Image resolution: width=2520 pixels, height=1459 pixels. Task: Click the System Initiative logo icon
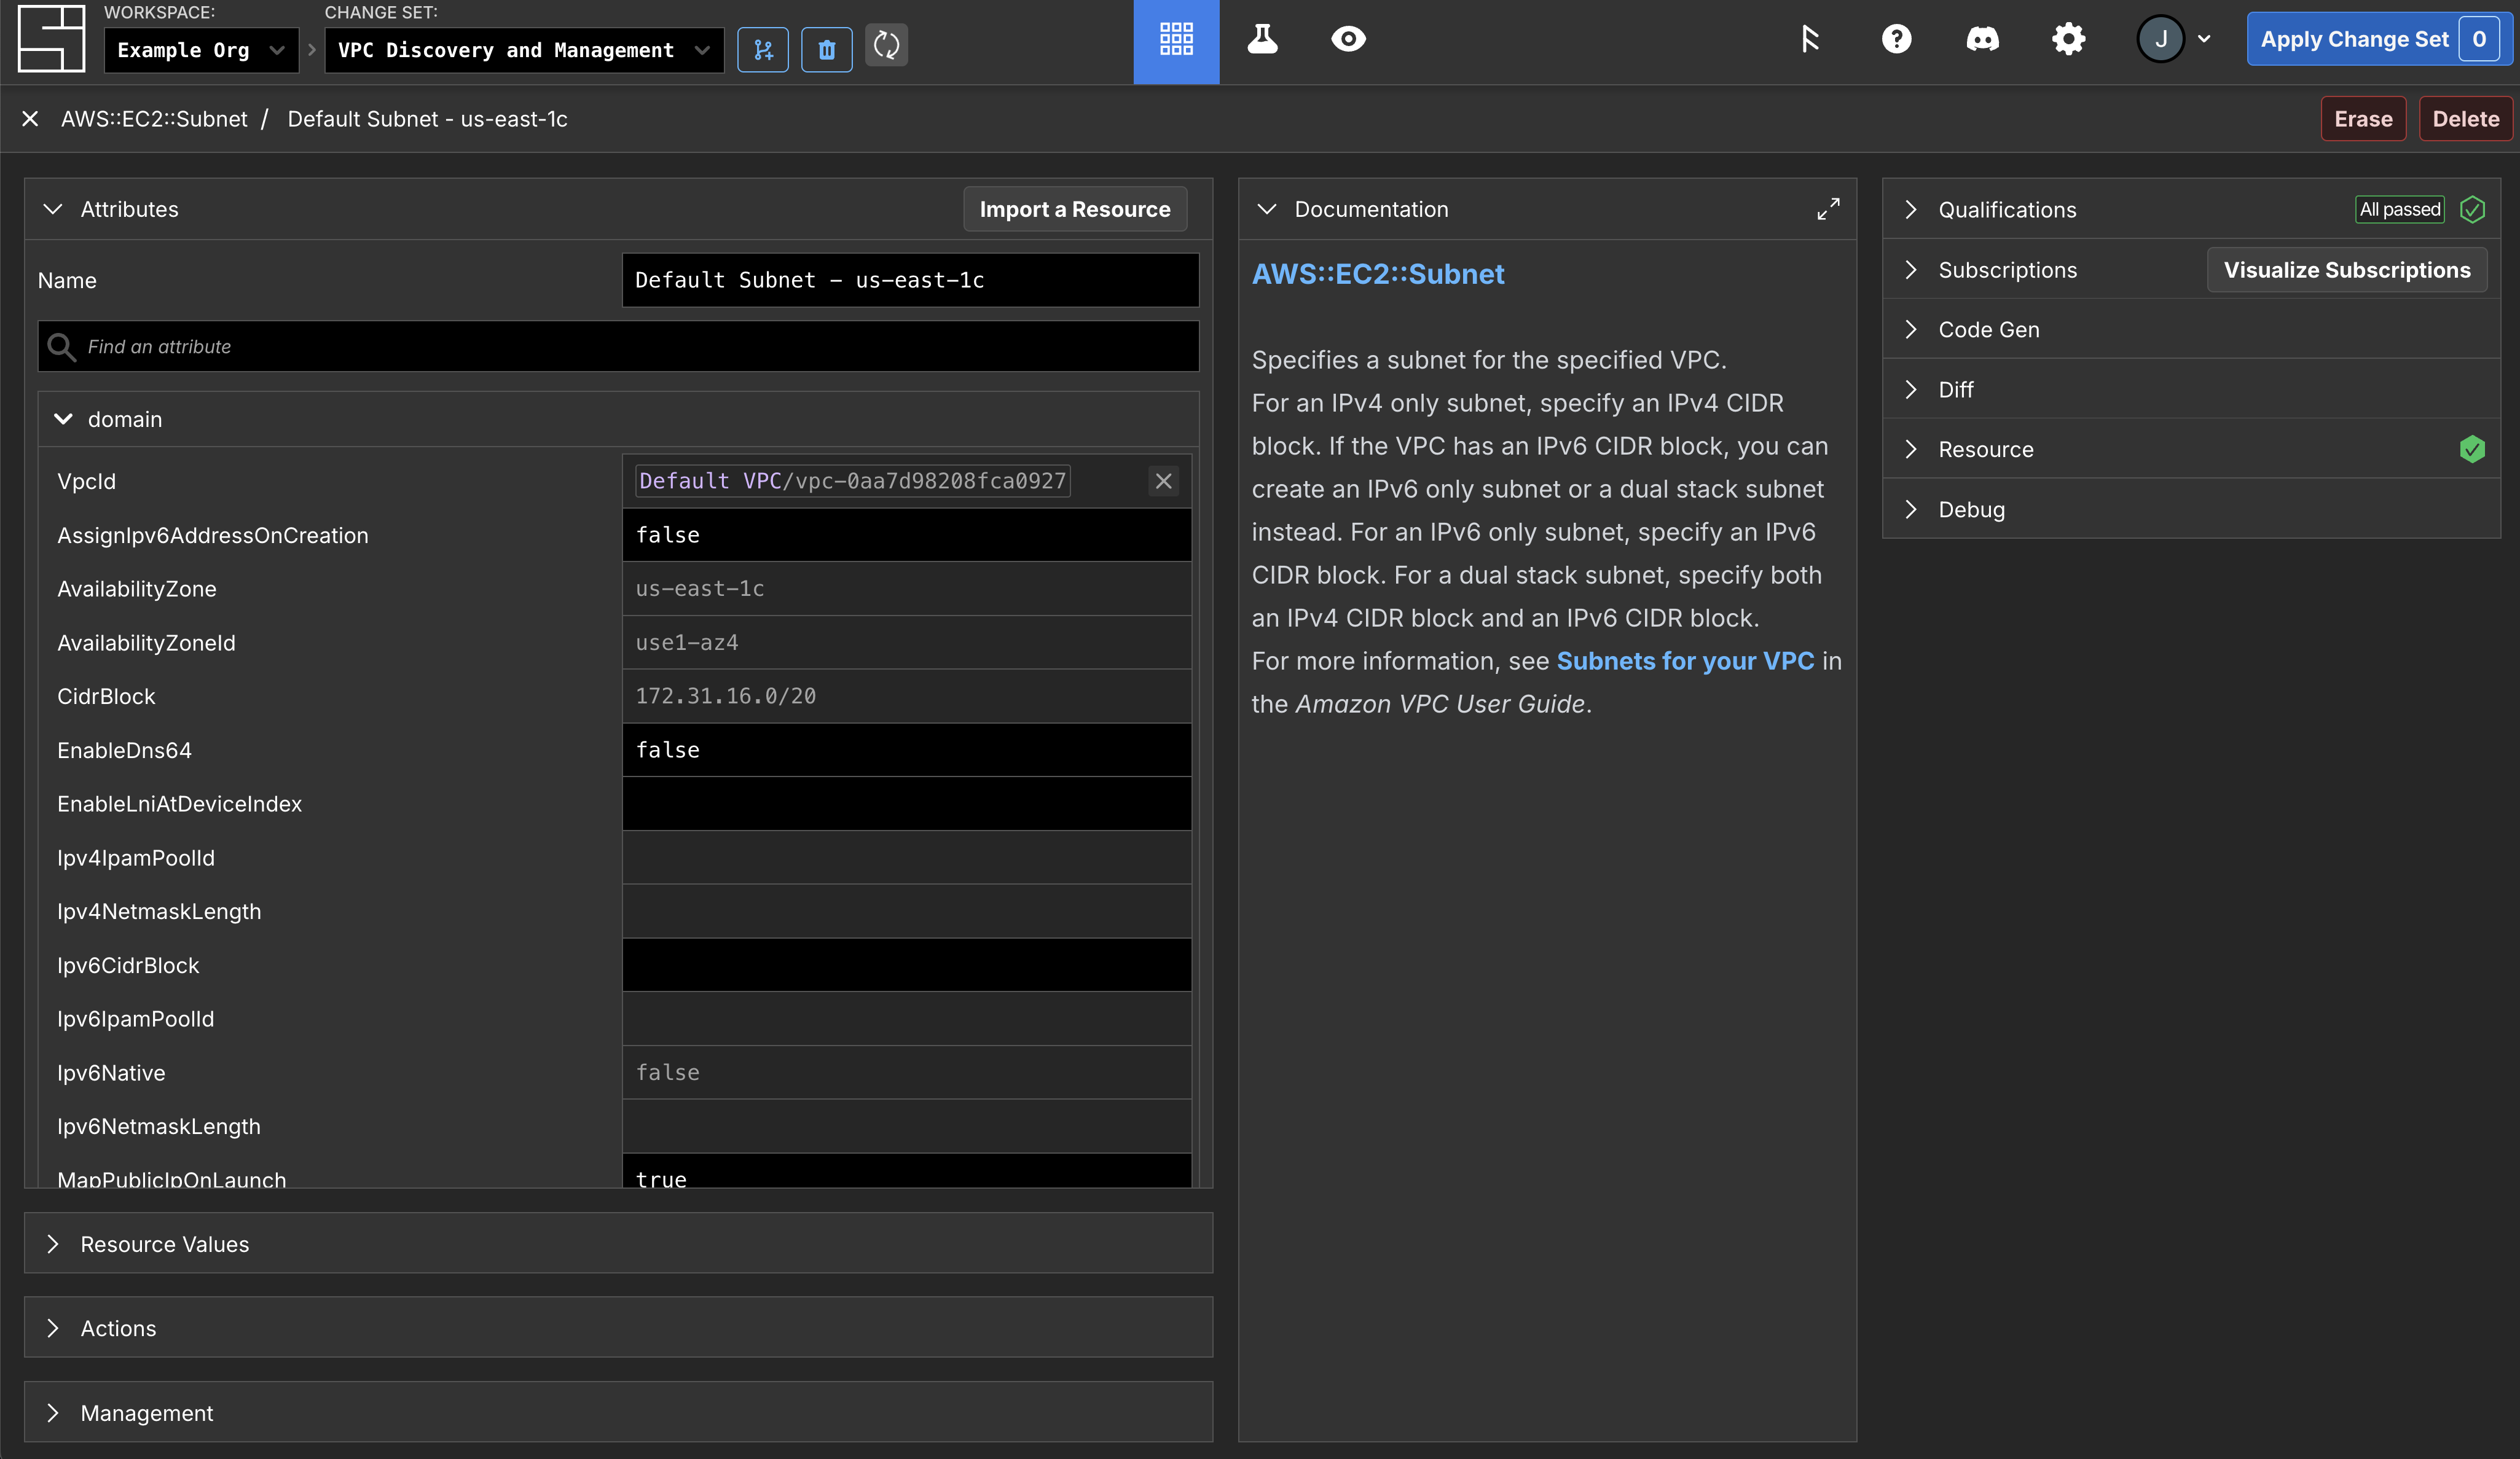point(51,38)
